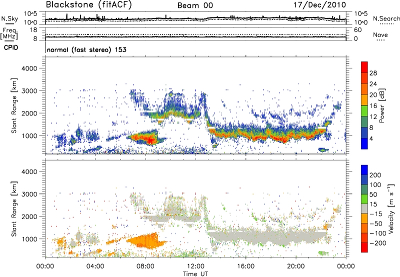Pick the red top segment of power colorbar

click(364, 67)
